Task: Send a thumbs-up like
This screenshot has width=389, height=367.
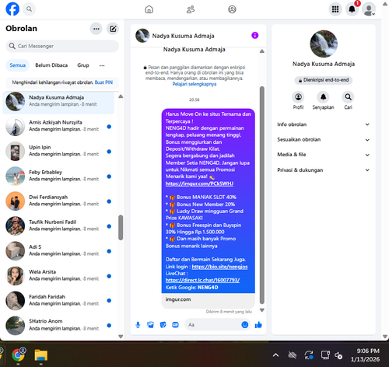Action: (x=258, y=324)
